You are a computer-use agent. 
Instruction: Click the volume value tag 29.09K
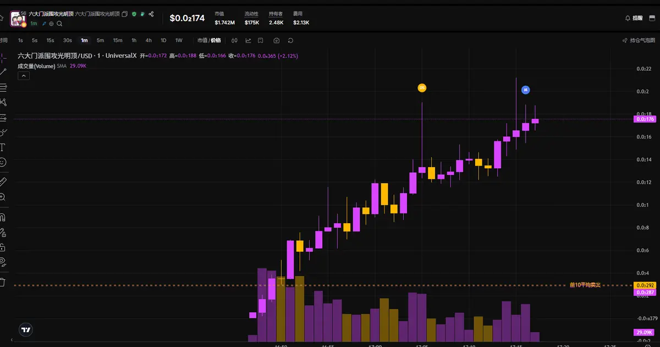pyautogui.click(x=644, y=332)
